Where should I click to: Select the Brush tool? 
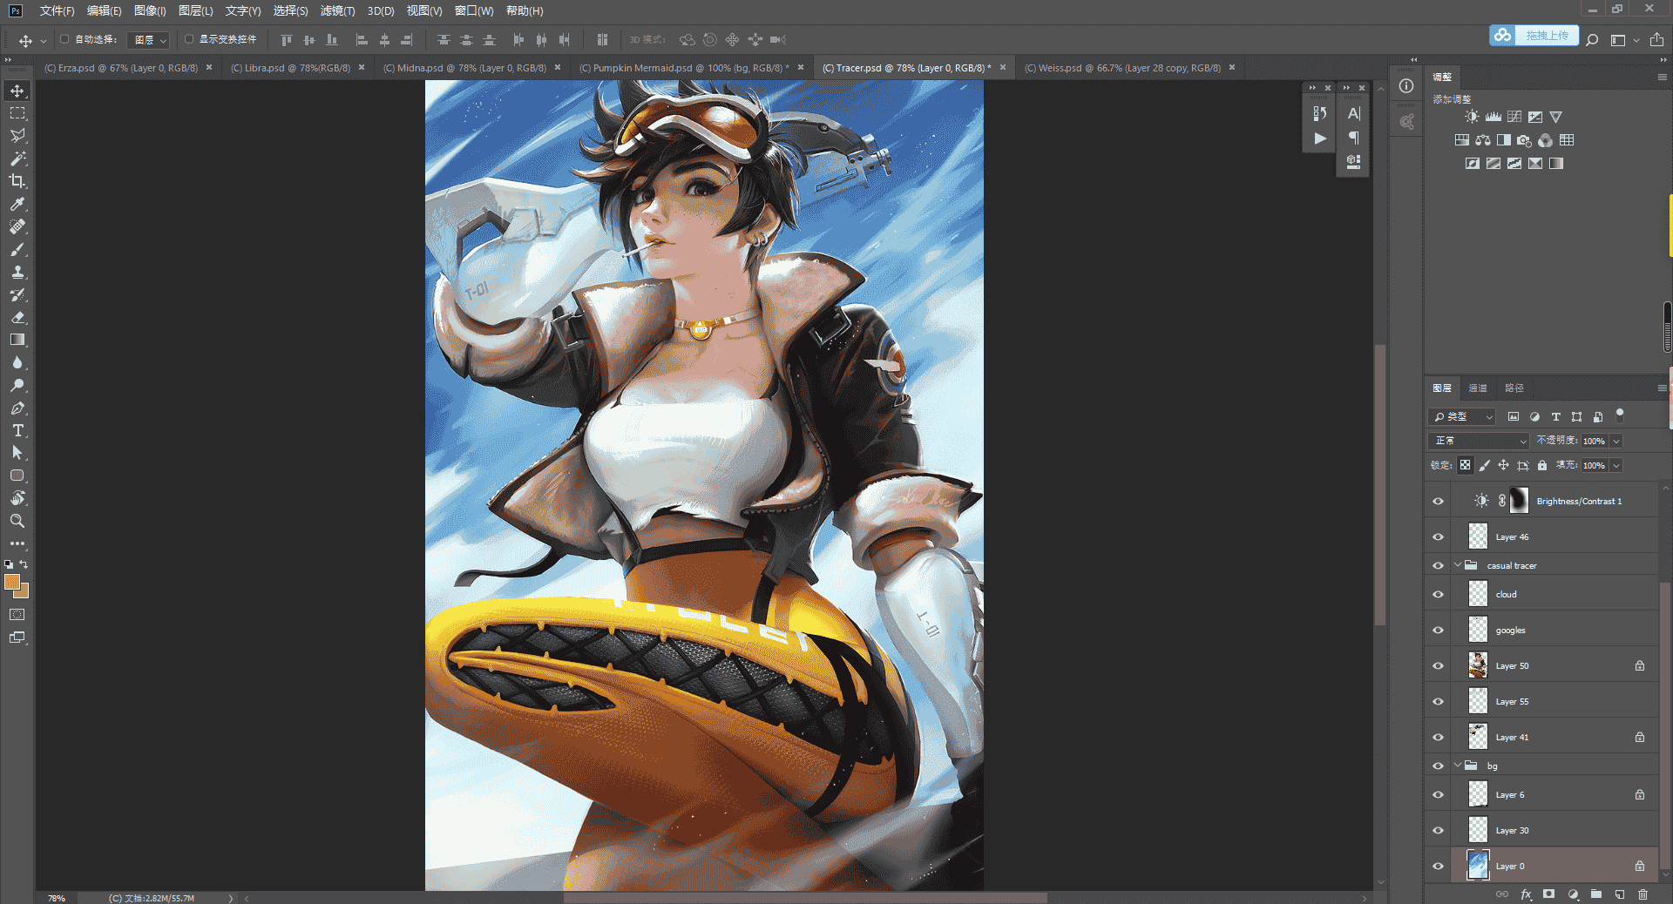pyautogui.click(x=17, y=249)
